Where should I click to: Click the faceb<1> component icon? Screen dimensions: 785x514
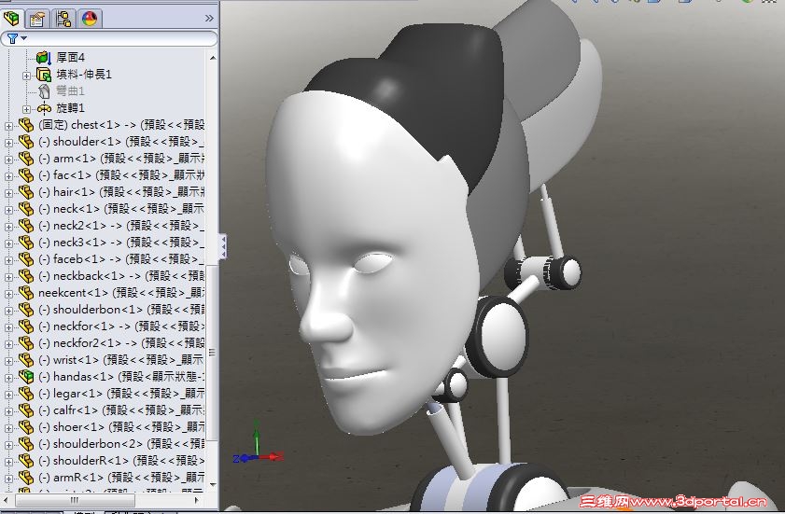coord(25,259)
